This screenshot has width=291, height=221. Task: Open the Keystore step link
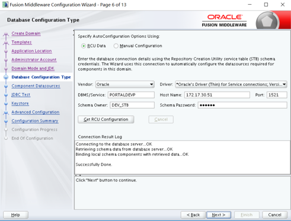pos(20,103)
